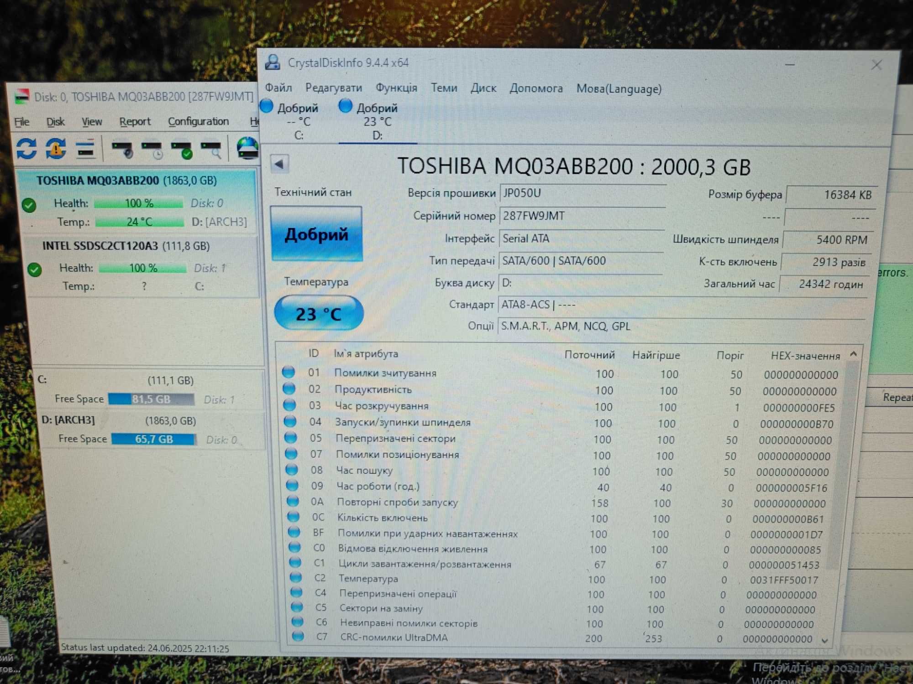Click the D: [ARCH3] Free Space 65,7 GB bar
This screenshot has width=913, height=684.
(x=154, y=439)
